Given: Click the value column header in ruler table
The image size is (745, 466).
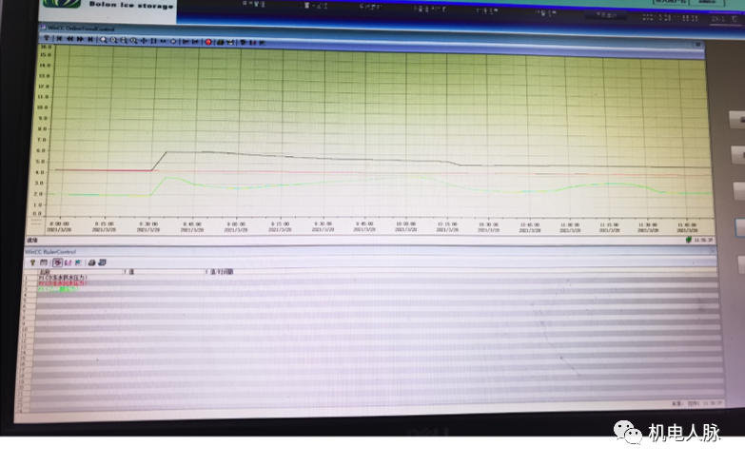Looking at the screenshot, I should pos(129,272).
